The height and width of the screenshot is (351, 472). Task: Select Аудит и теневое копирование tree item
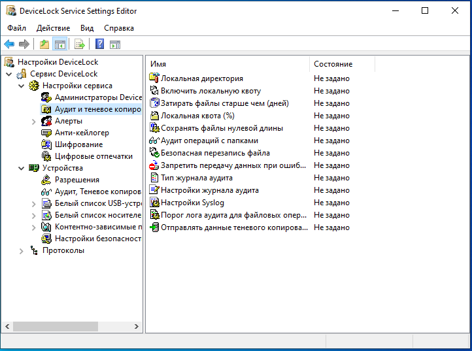(x=98, y=109)
